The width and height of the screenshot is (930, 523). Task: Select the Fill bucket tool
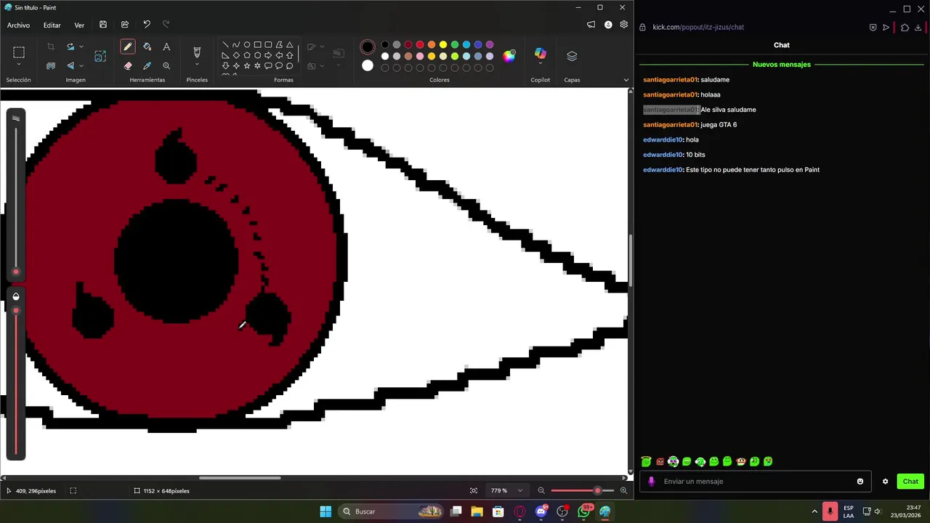(147, 46)
